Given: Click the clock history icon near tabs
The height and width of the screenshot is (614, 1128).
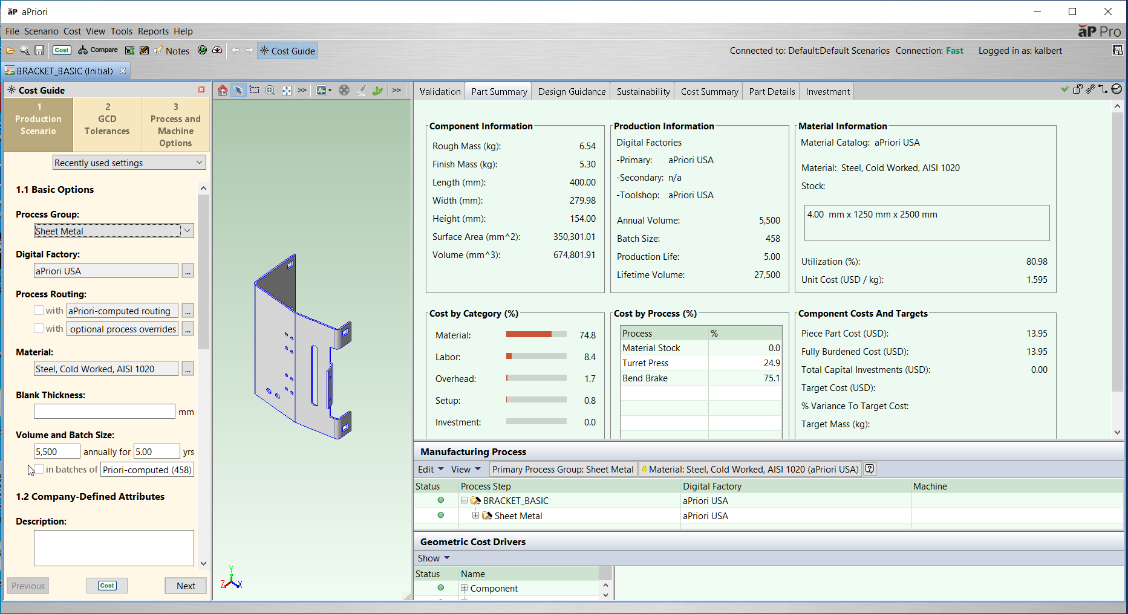Looking at the screenshot, I should point(1117,89).
